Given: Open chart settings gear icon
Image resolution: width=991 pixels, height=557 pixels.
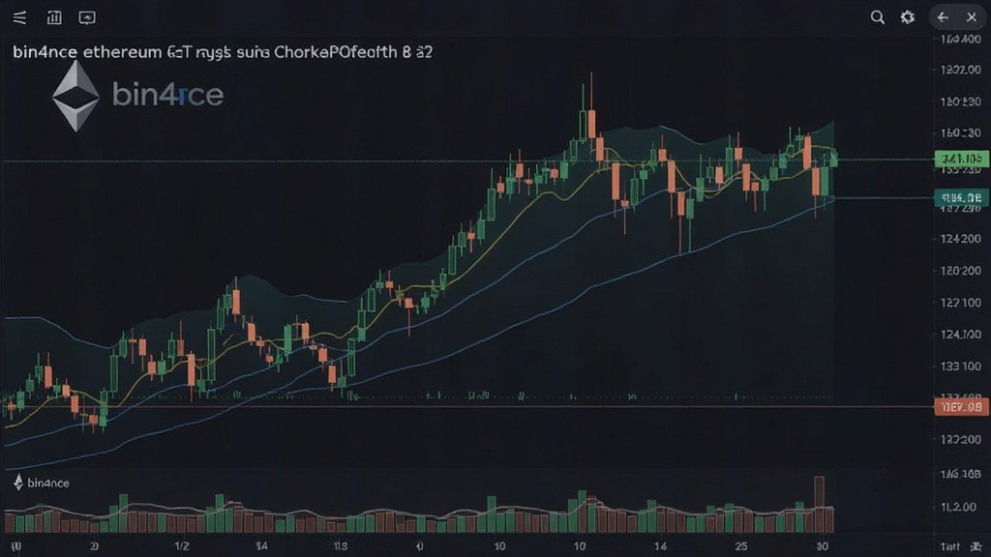Looking at the screenshot, I should [908, 17].
